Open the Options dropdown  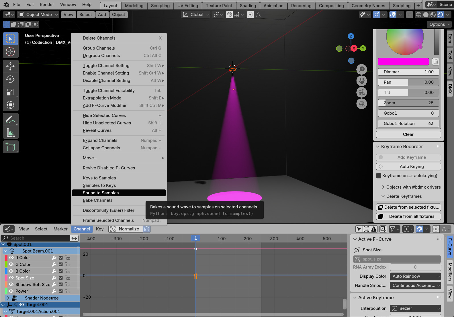(x=439, y=24)
